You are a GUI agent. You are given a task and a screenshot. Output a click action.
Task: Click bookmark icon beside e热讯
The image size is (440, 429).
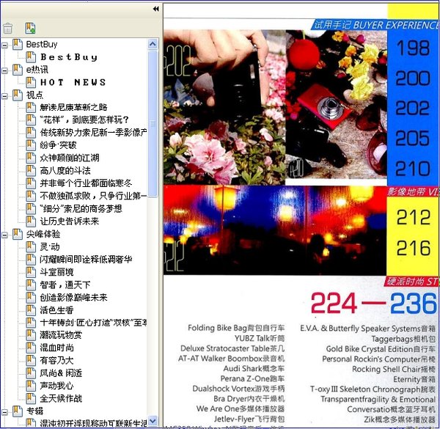tap(18, 70)
